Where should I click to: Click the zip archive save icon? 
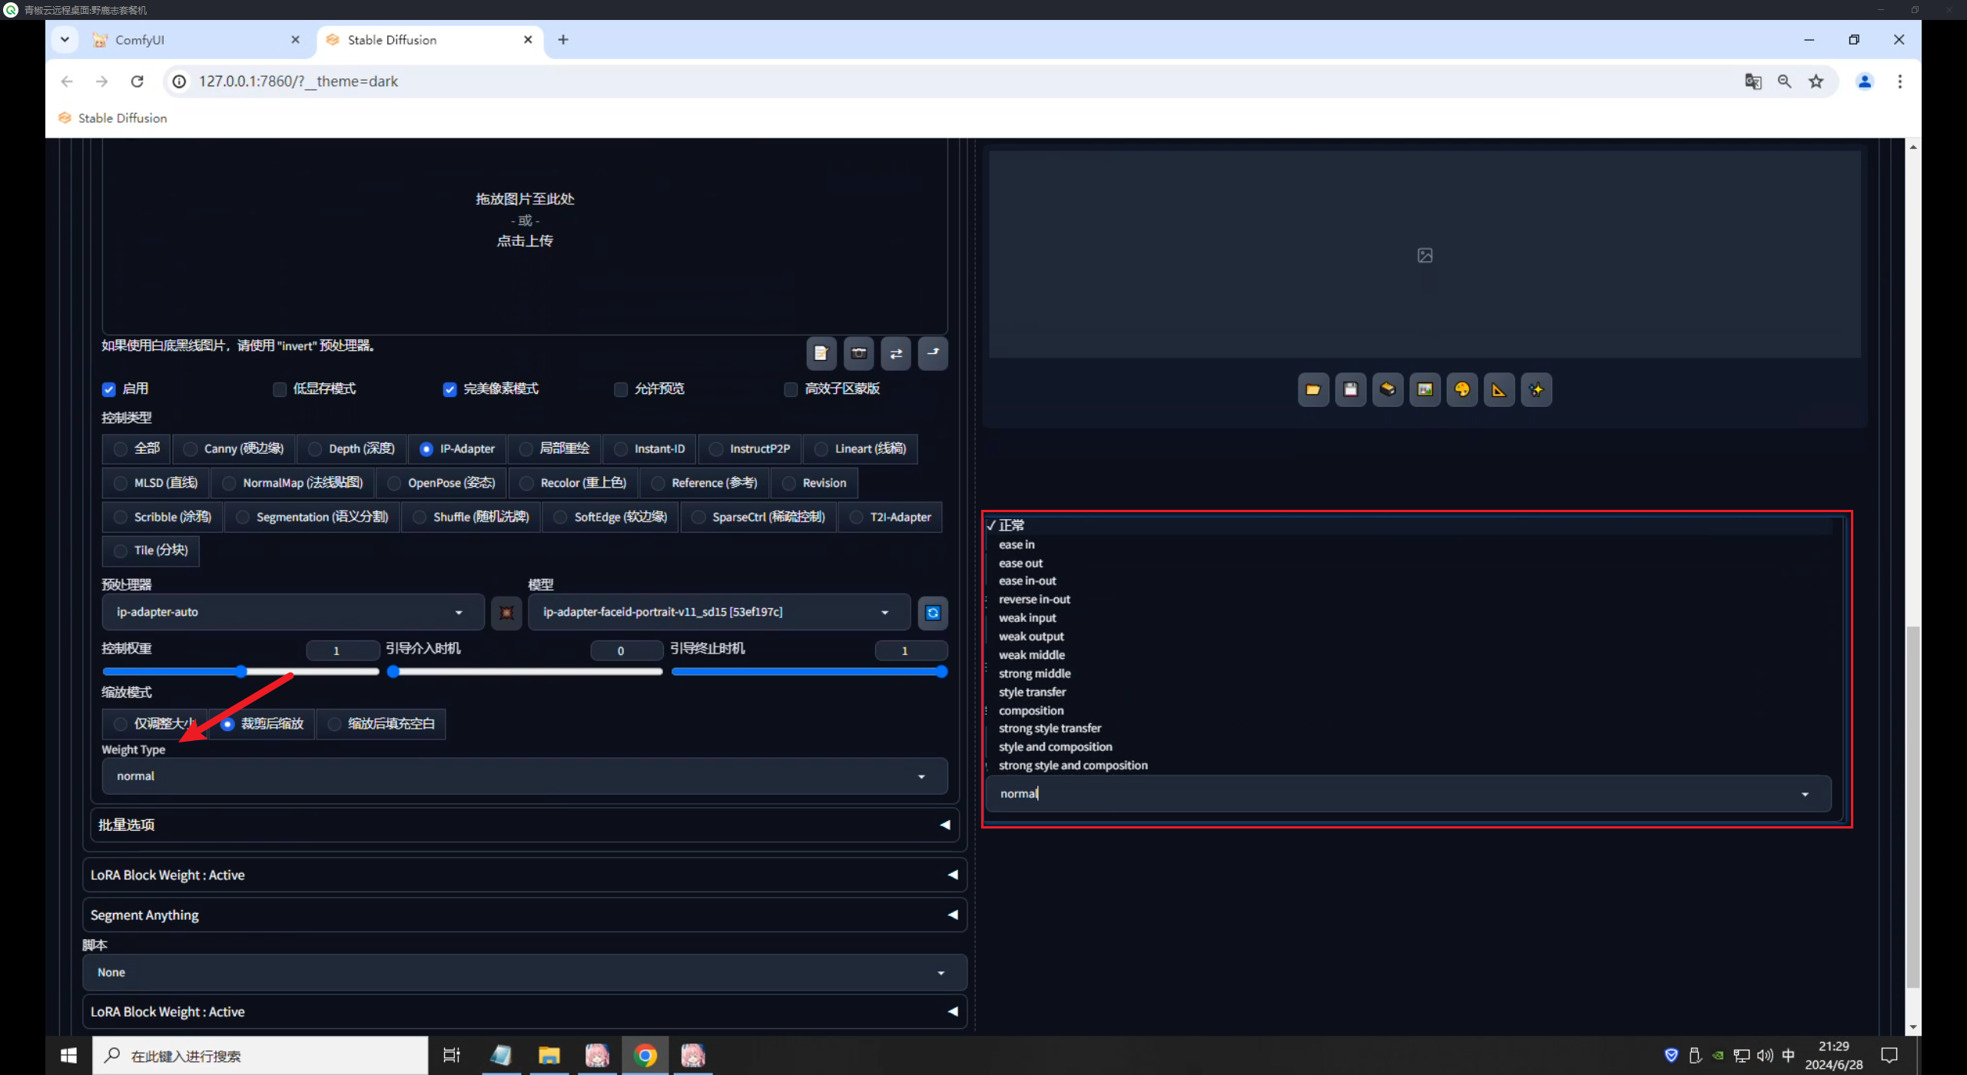(x=1388, y=390)
